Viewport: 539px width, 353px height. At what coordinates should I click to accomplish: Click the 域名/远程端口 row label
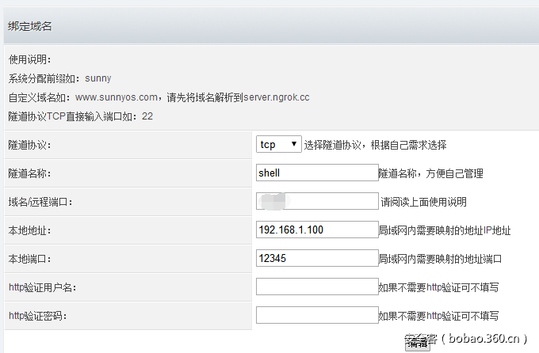[40, 202]
